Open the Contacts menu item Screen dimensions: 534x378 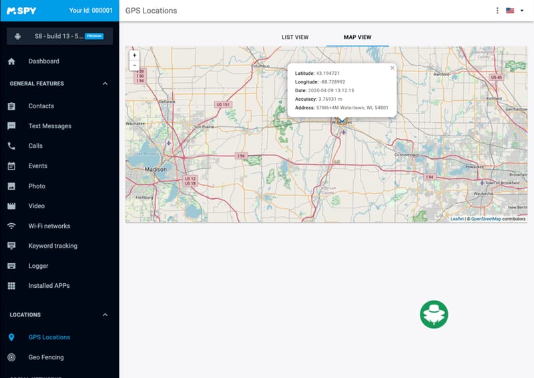[41, 106]
